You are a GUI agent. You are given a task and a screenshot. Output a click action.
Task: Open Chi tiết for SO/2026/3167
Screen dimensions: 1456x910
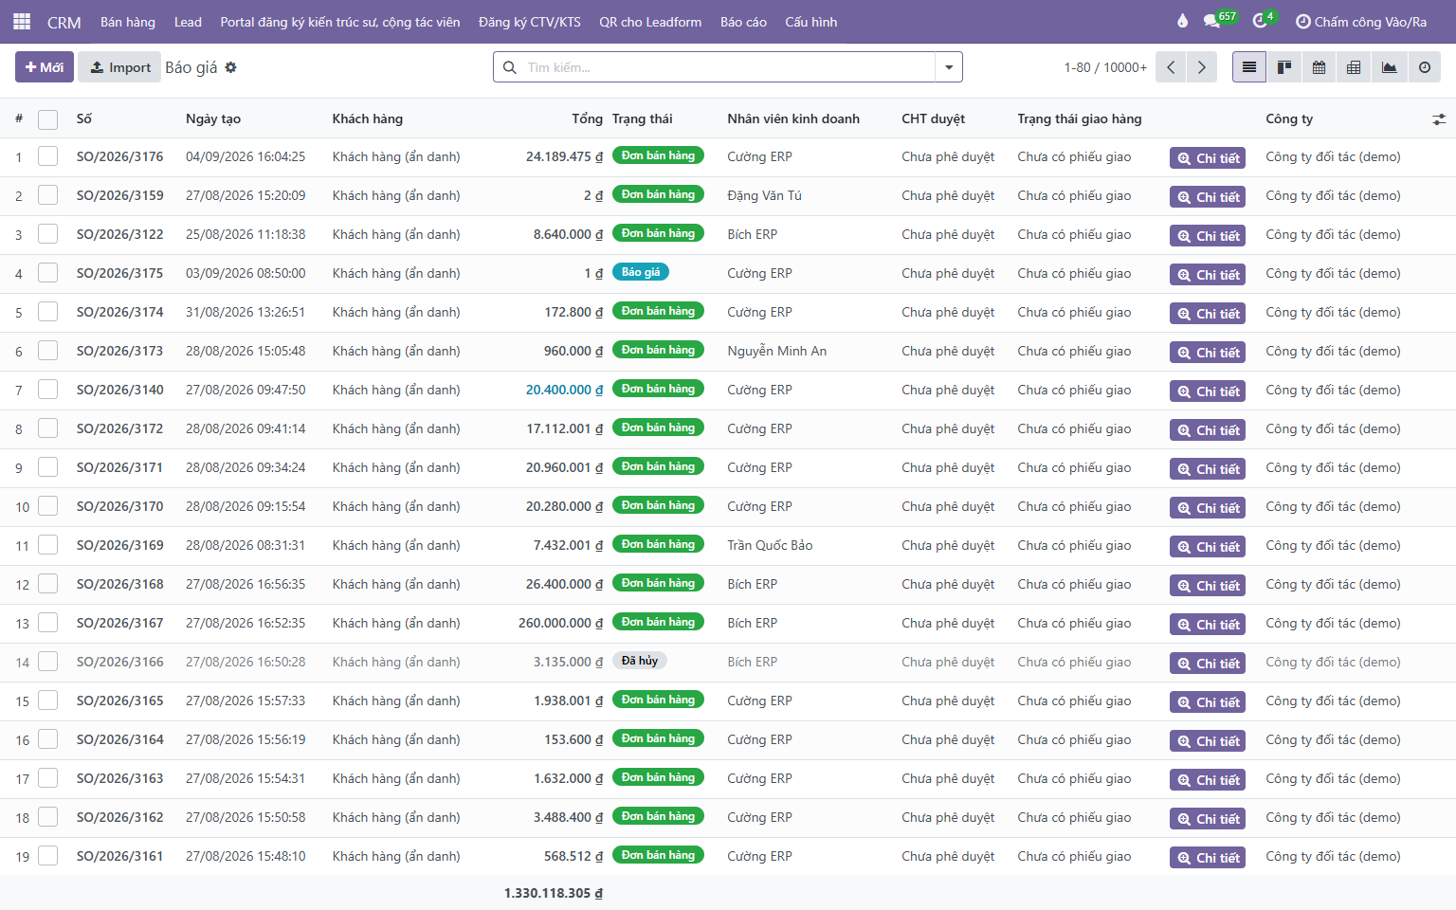(1208, 625)
